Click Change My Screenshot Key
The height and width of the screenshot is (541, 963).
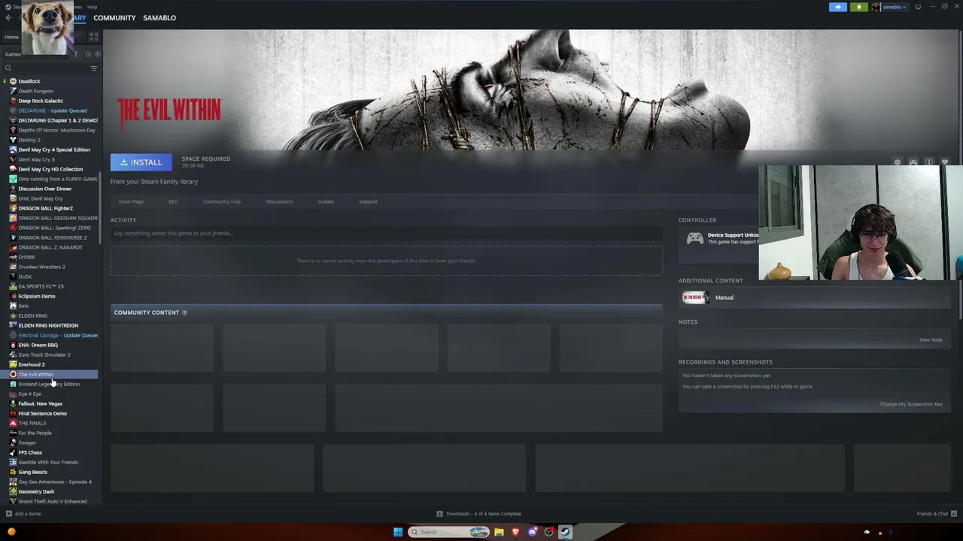tap(911, 404)
